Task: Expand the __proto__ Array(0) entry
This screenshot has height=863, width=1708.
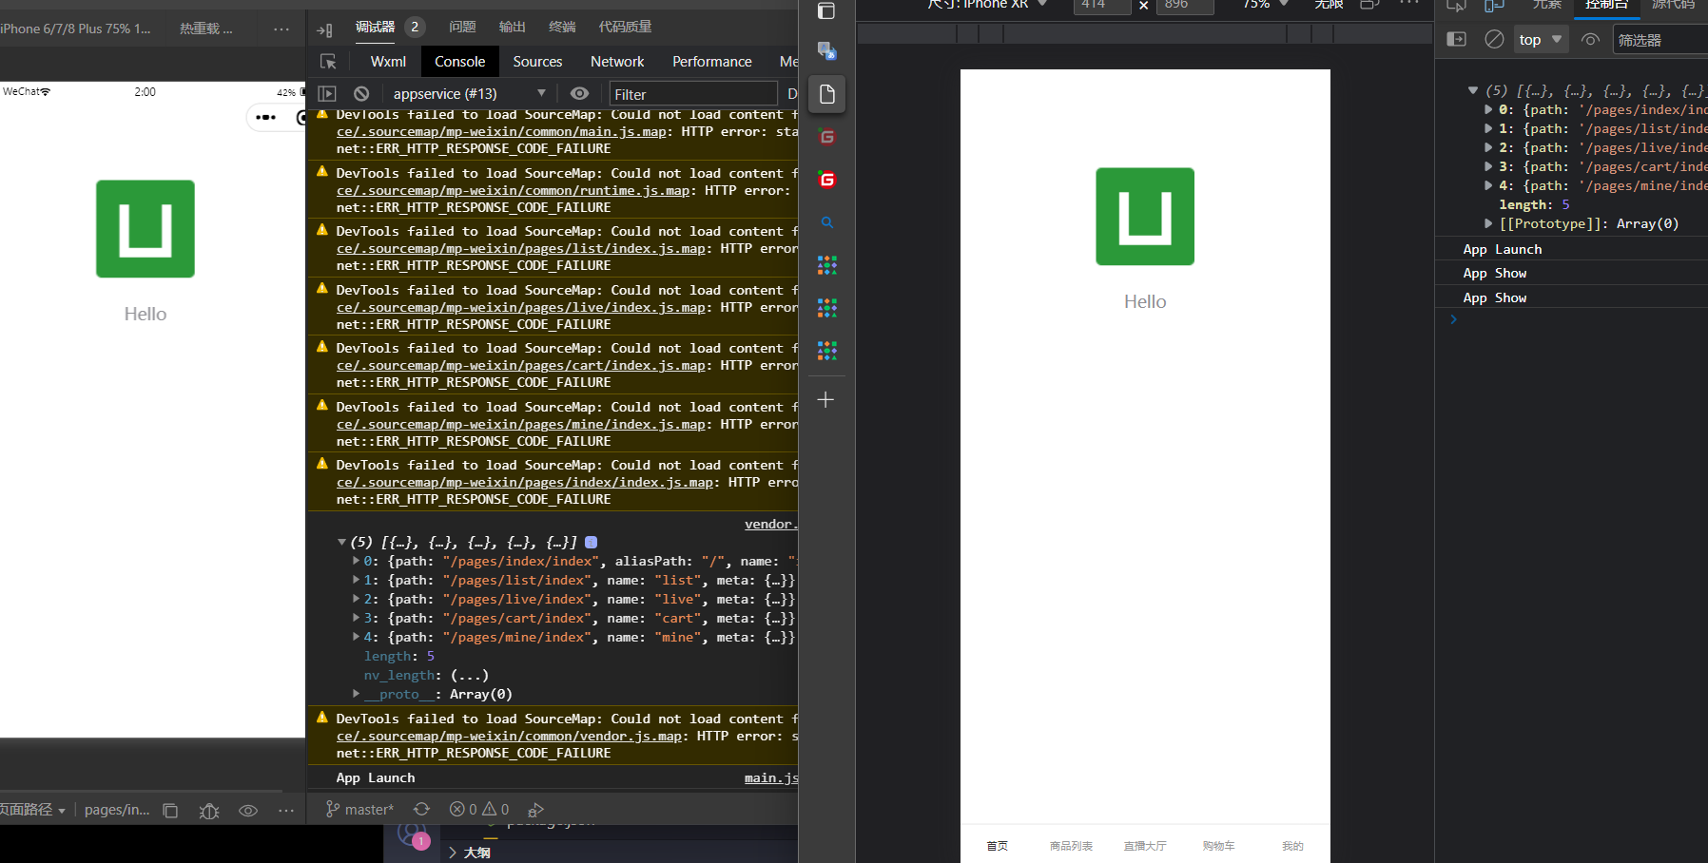Action: coord(356,694)
